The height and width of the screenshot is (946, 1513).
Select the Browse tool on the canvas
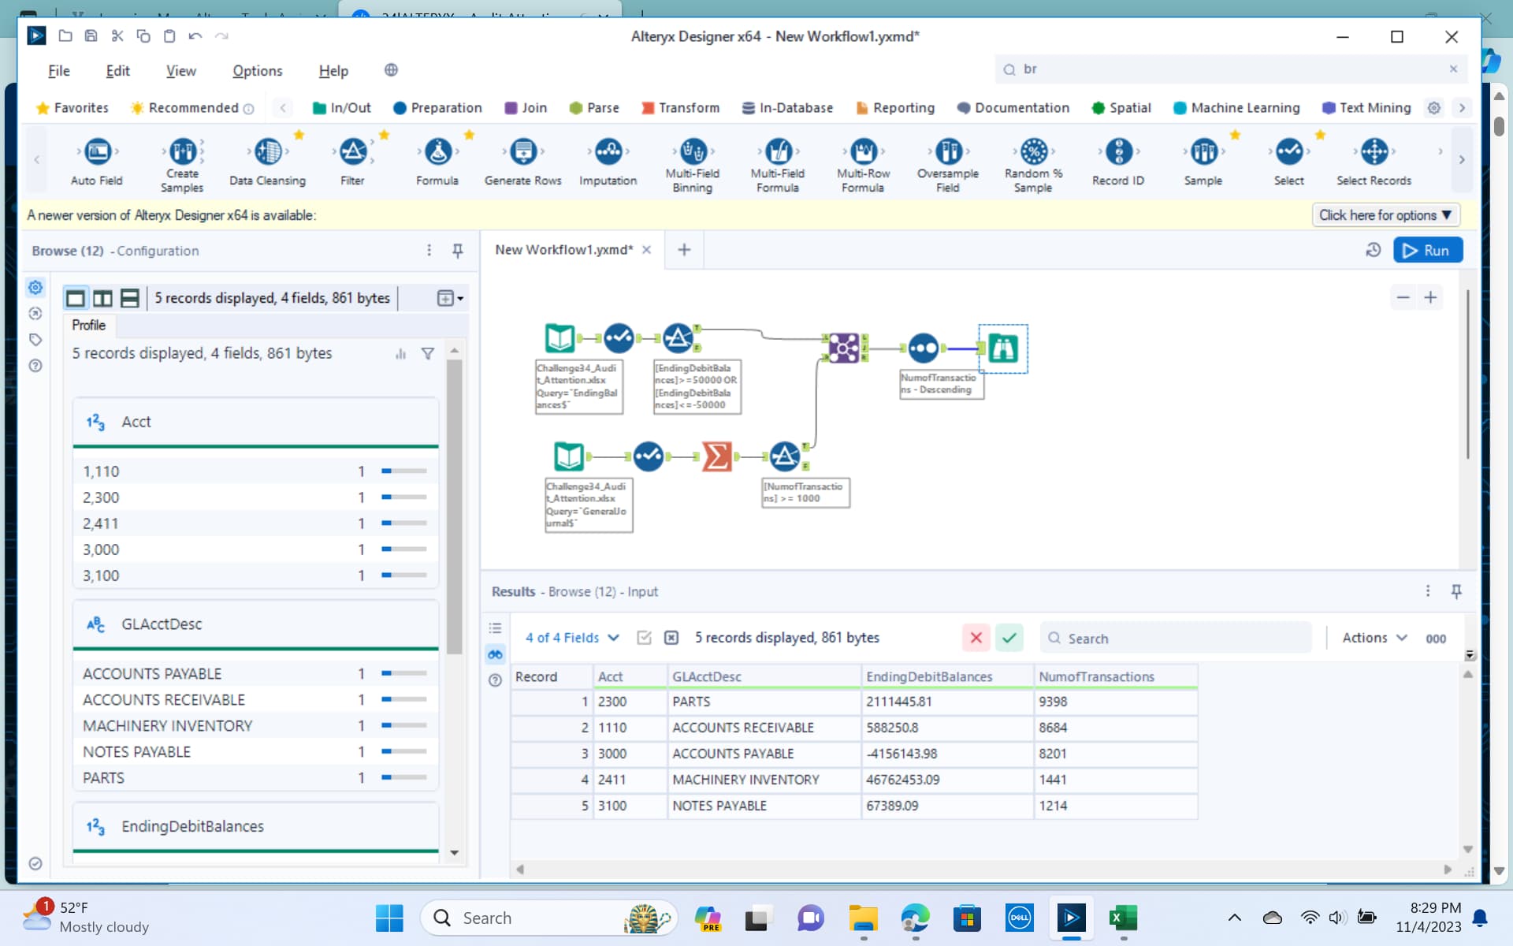(x=1003, y=348)
